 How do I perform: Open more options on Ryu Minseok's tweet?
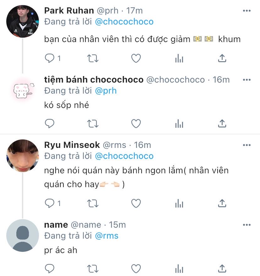coord(247,145)
